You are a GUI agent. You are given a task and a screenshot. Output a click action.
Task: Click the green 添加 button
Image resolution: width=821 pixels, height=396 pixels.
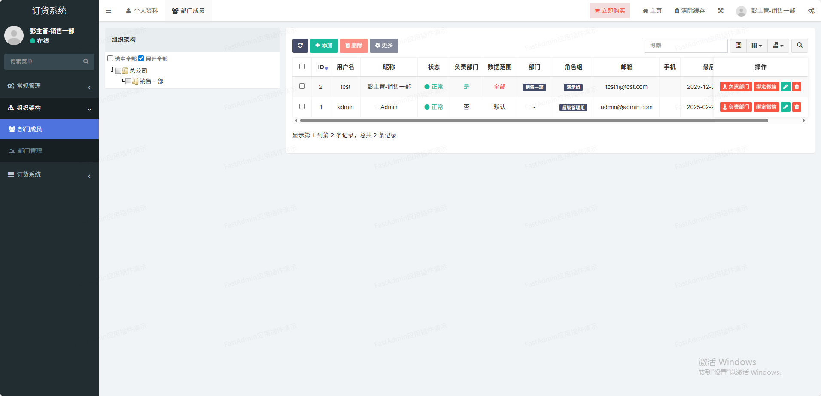tap(324, 46)
